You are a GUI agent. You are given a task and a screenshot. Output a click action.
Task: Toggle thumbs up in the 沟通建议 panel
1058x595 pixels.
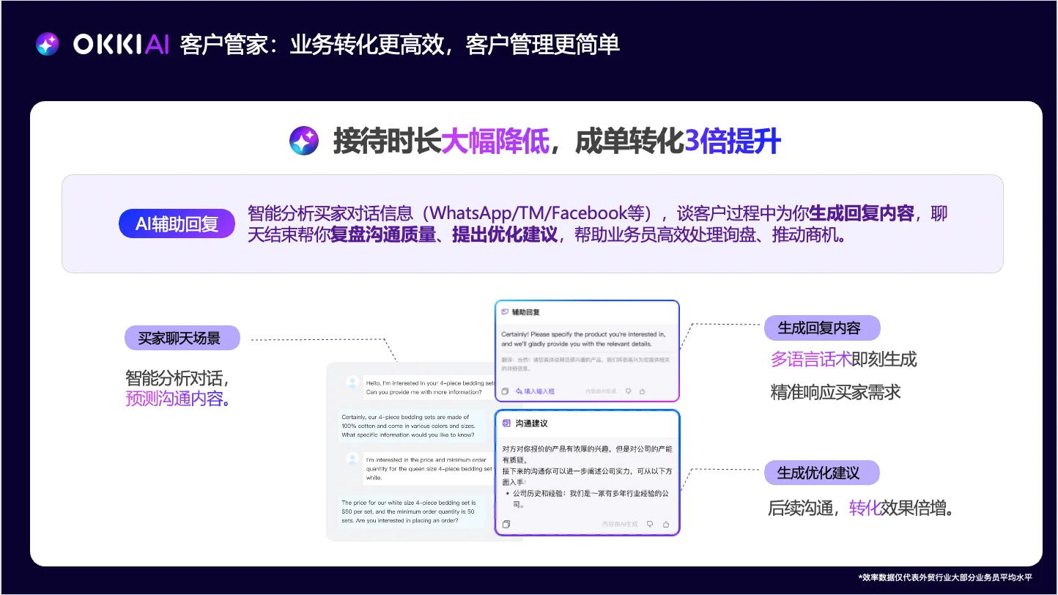click(666, 524)
